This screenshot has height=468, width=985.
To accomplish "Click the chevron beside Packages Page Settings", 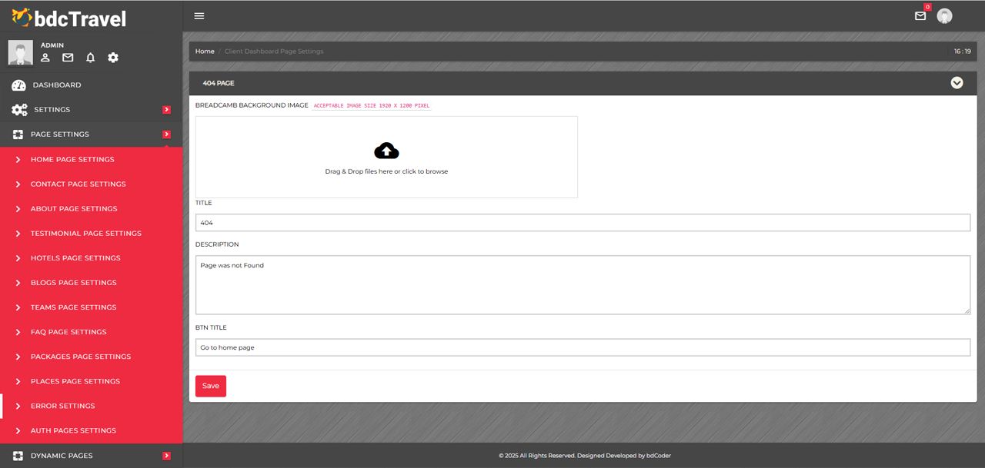I will [x=18, y=357].
